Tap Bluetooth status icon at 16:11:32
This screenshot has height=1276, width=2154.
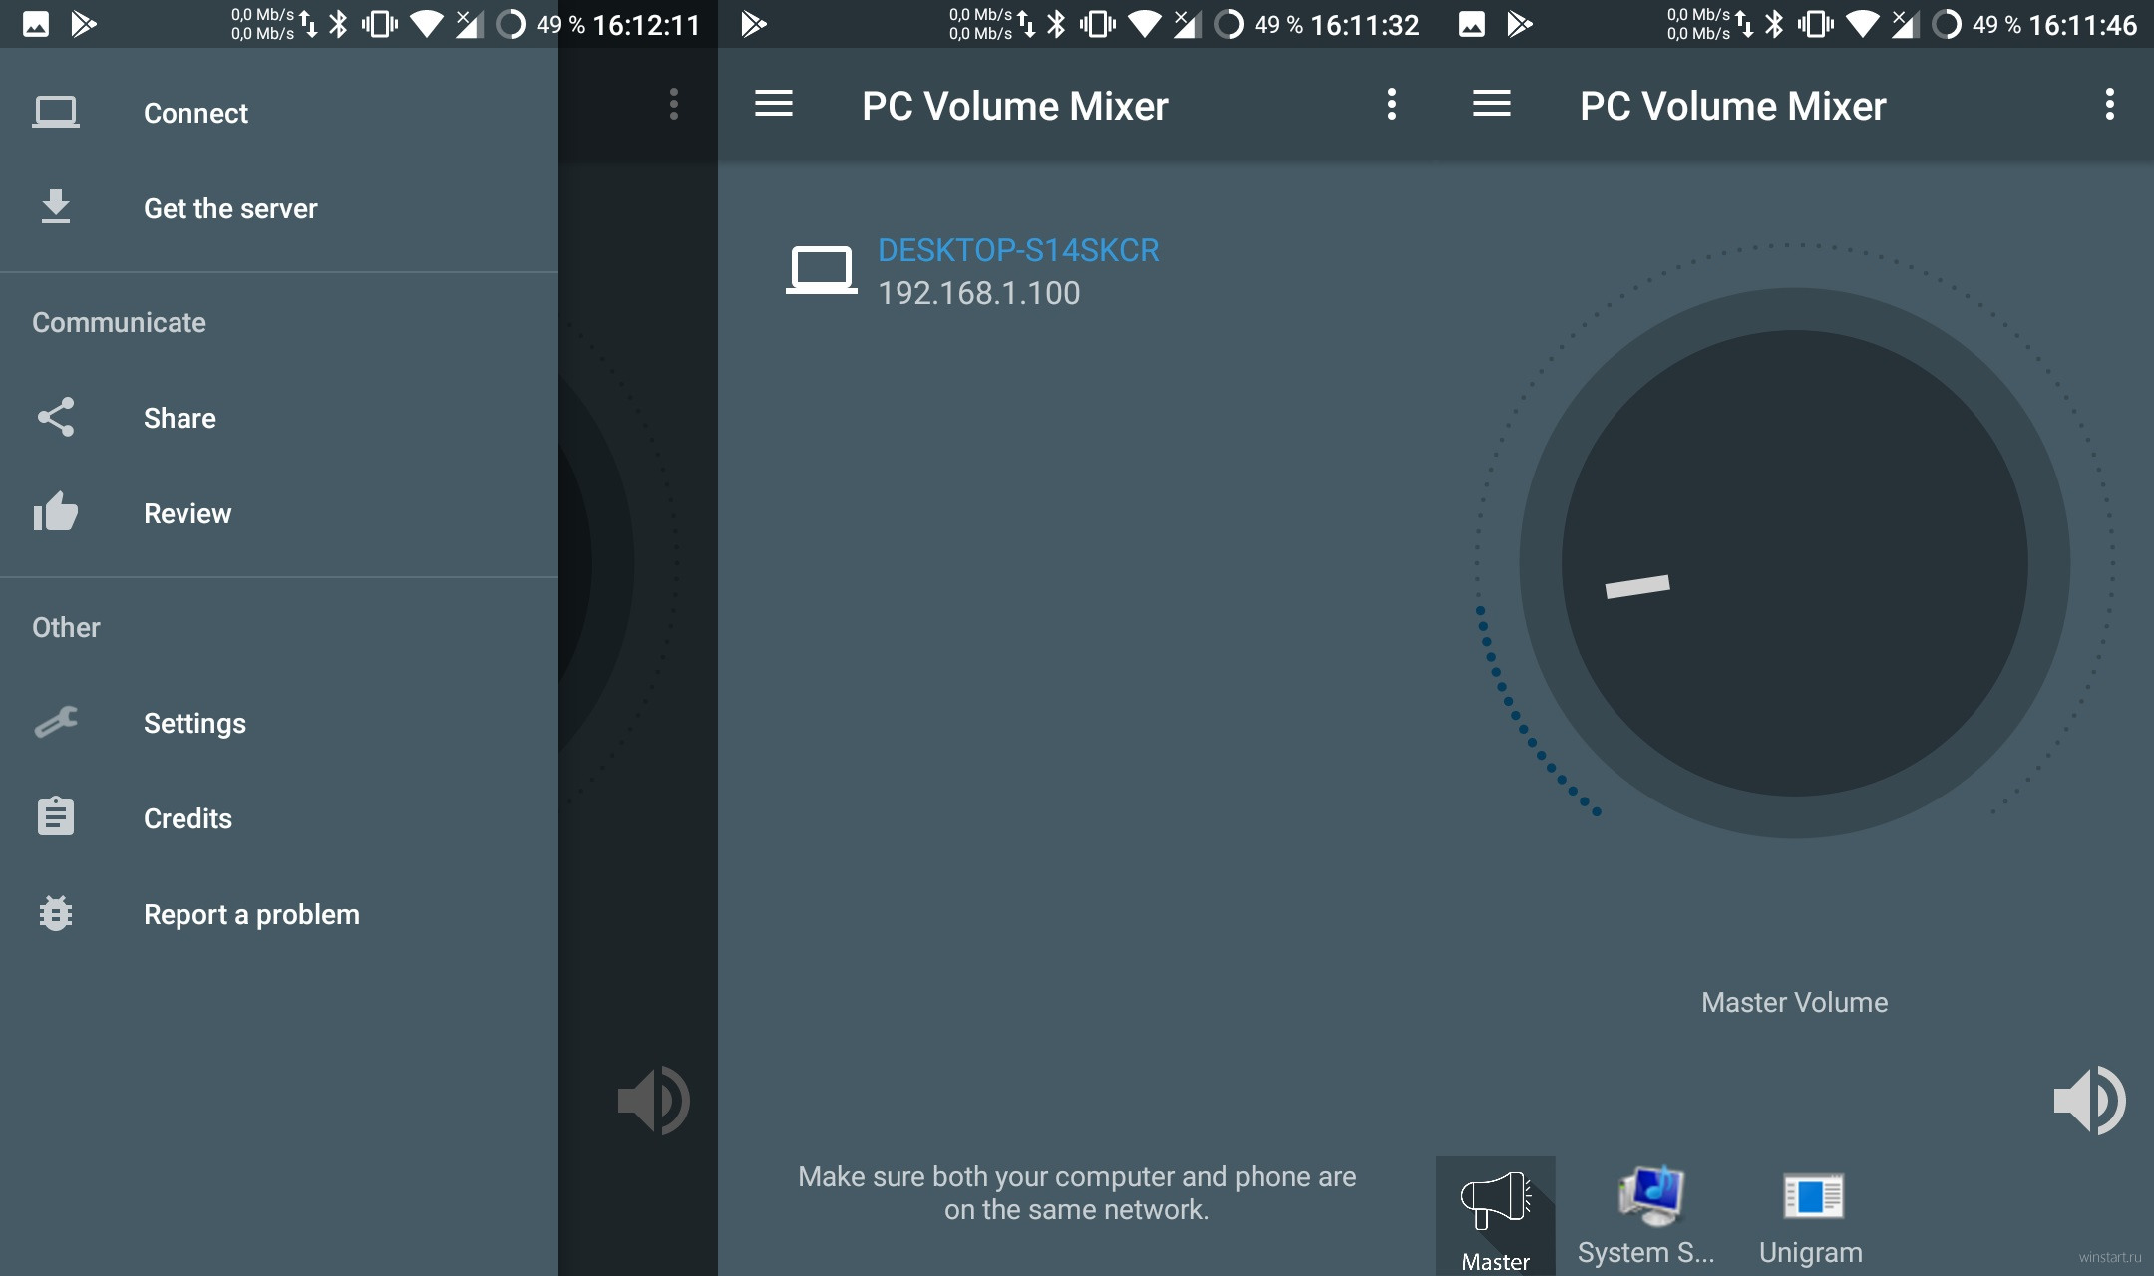point(1057,24)
